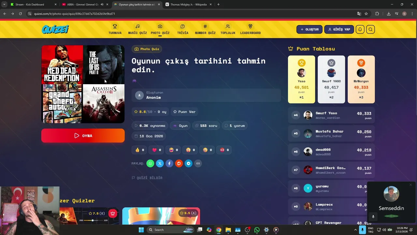The width and height of the screenshot is (417, 235).
Task: Open the Windows Start menu
Action: (141, 230)
